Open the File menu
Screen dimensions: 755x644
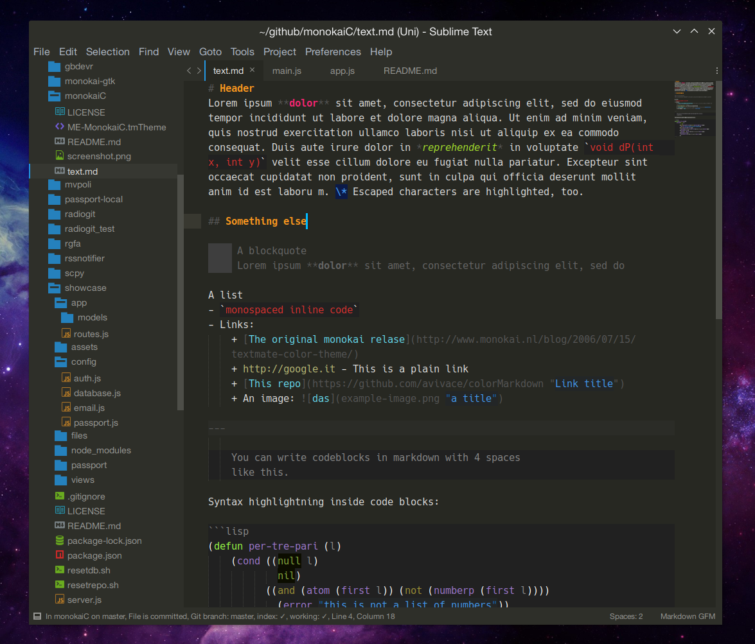click(x=41, y=51)
